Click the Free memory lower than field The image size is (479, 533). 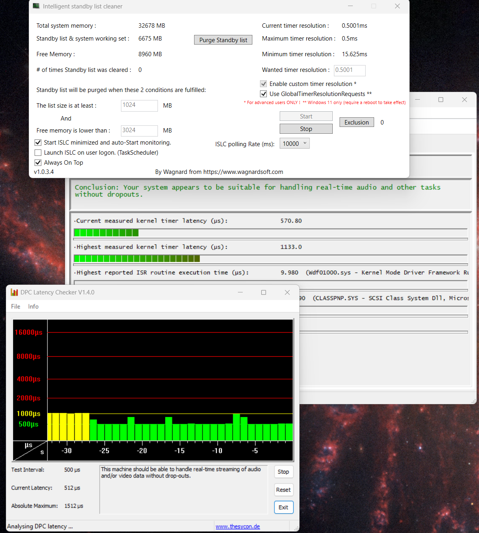point(139,131)
